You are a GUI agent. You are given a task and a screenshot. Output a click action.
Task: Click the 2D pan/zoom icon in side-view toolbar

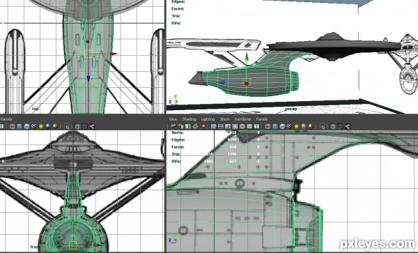(x=202, y=126)
